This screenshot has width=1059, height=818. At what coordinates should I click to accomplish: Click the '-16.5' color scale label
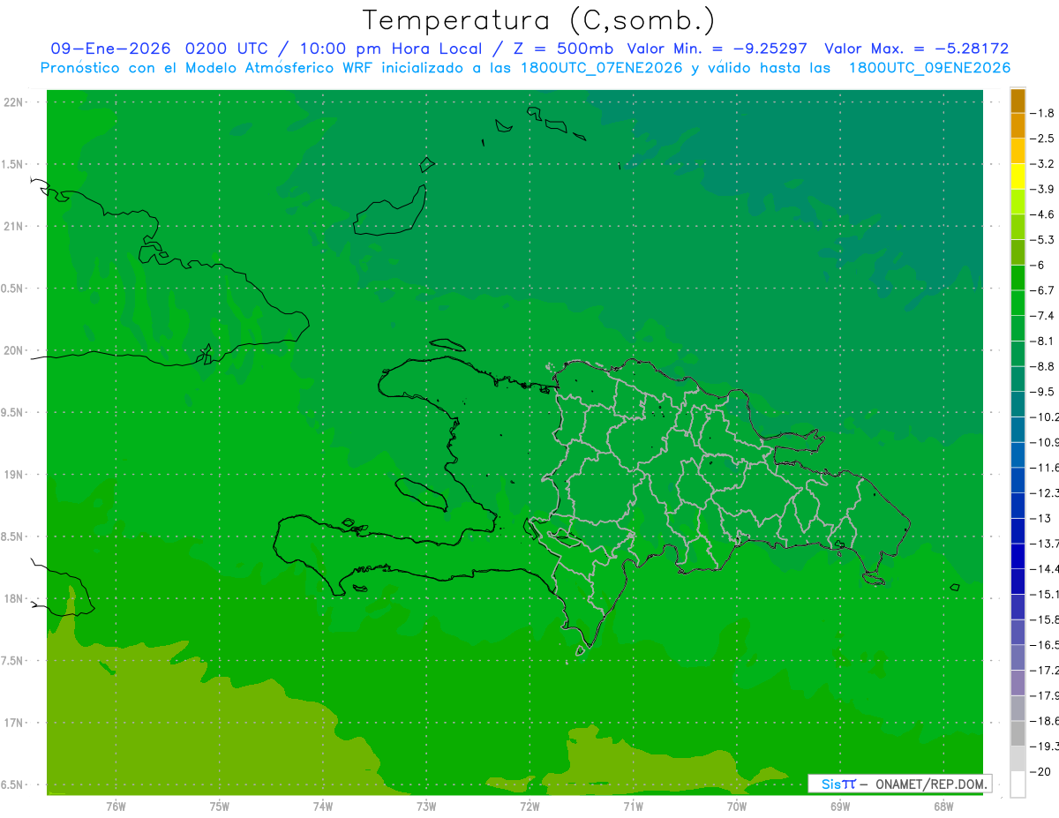click(1045, 645)
